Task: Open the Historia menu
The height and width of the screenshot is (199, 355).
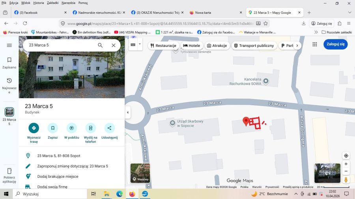Action: (39, 3)
